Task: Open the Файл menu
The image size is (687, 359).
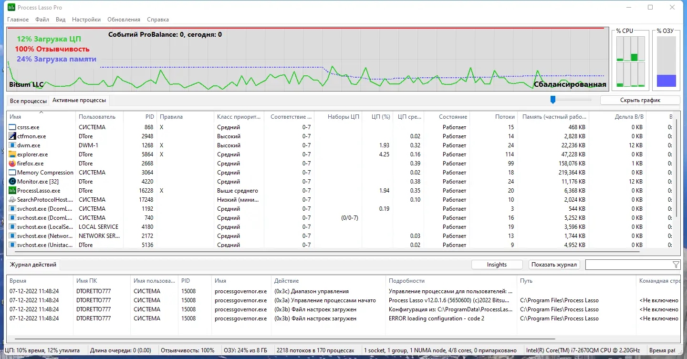Action: (x=42, y=20)
